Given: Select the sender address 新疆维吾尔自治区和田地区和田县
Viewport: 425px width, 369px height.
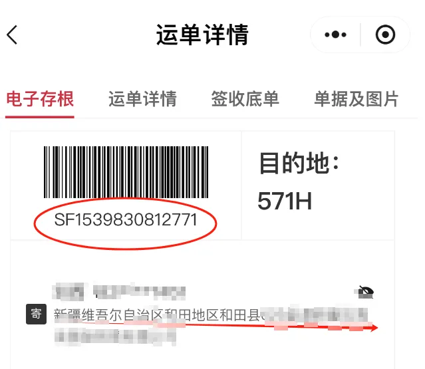Looking at the screenshot, I should 157,315.
